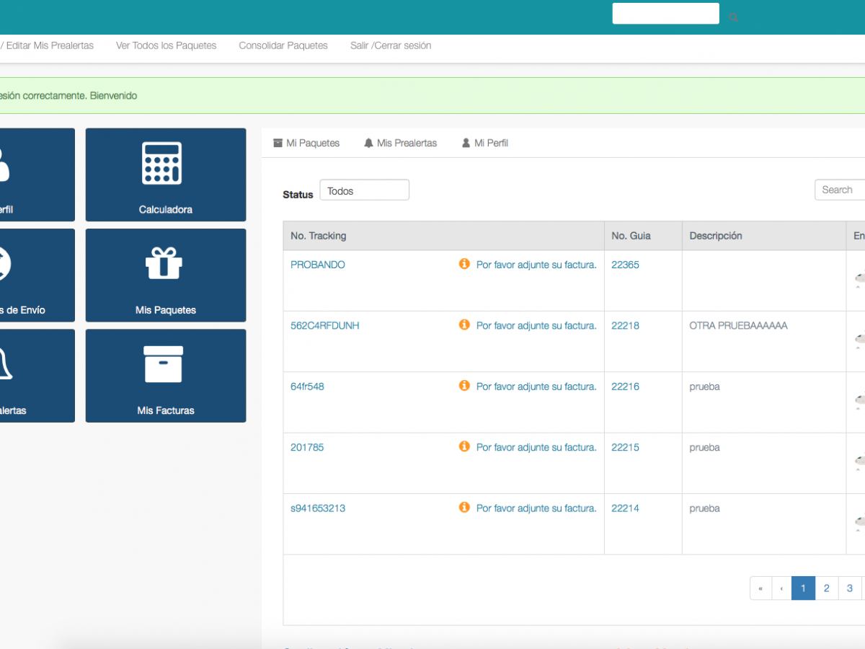Viewport: 865px width, 649px height.
Task: Open the Mis Paquetes gift tile
Action: tap(165, 275)
